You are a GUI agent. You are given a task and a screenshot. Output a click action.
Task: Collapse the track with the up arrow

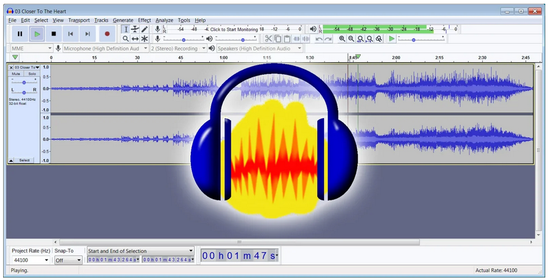(11, 161)
